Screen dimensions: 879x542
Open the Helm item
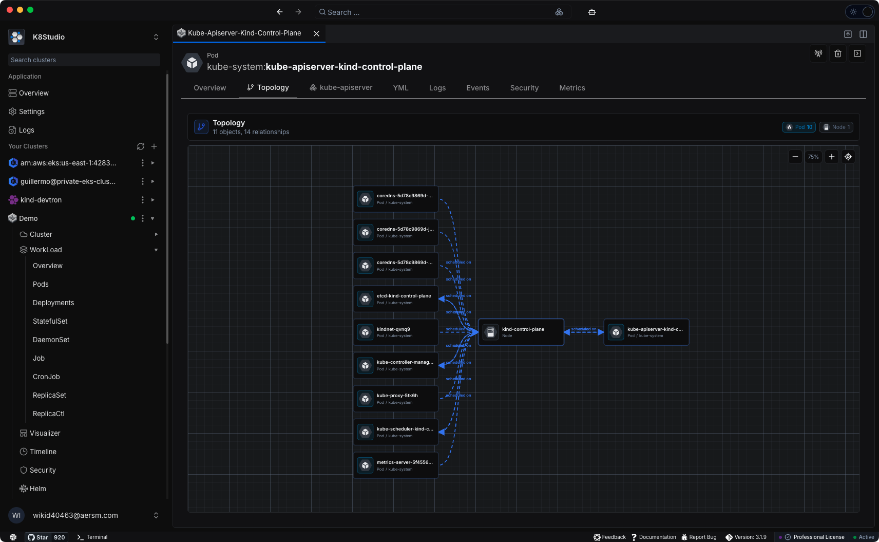pos(38,489)
